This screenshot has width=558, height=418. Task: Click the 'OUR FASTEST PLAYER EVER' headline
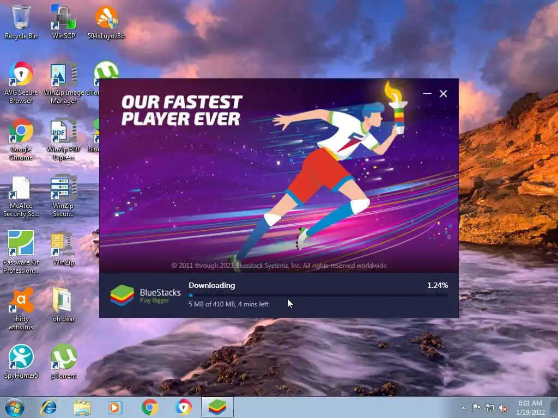(181, 110)
